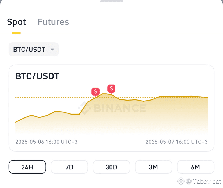This screenshot has width=223, height=188.
Task: Choose the 3M time range button
Action: pyautogui.click(x=153, y=167)
